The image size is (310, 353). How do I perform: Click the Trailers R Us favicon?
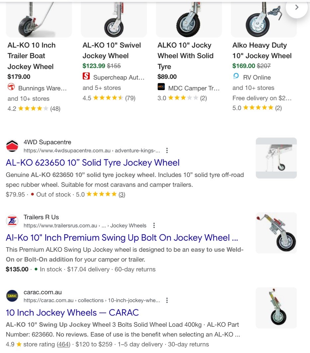tap(12, 221)
